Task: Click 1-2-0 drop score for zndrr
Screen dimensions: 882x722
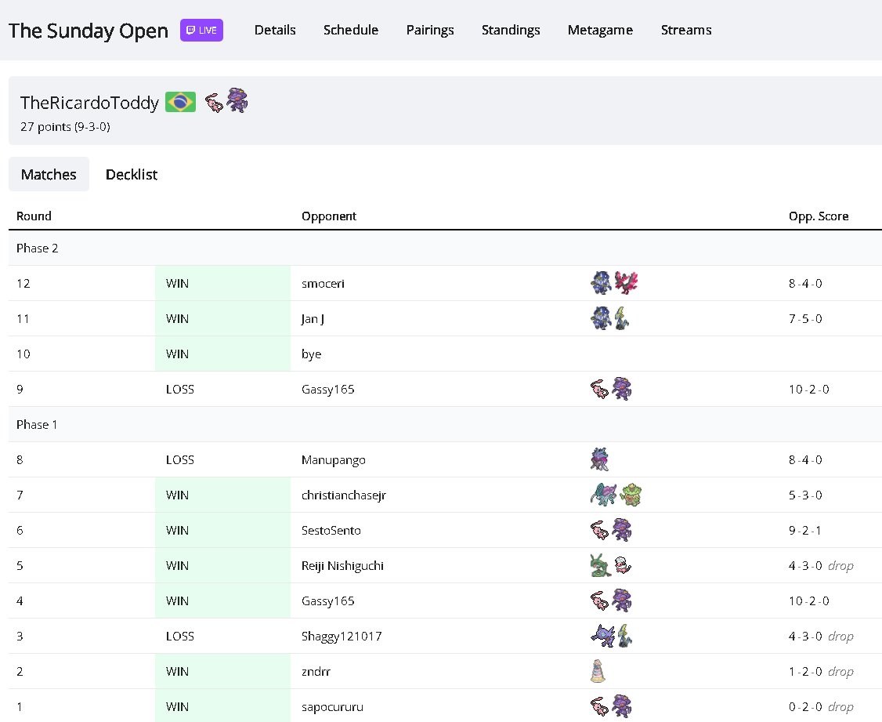Action: 821,672
